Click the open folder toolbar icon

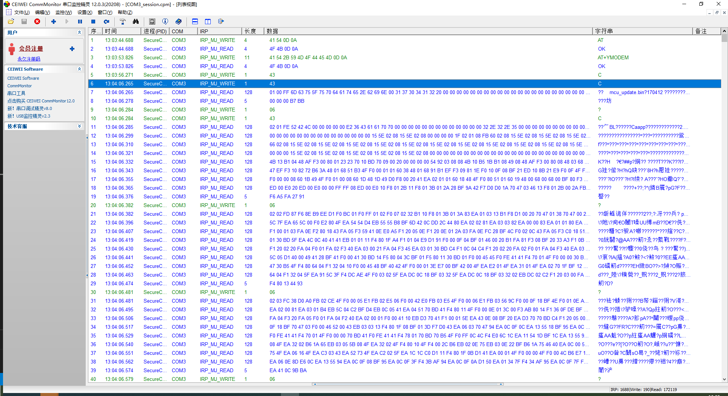coord(11,22)
